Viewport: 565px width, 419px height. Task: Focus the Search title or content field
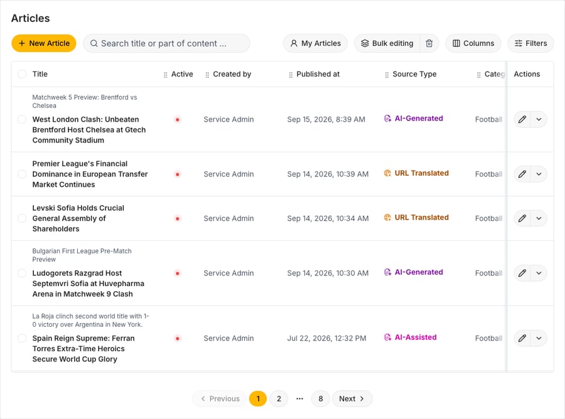click(166, 43)
